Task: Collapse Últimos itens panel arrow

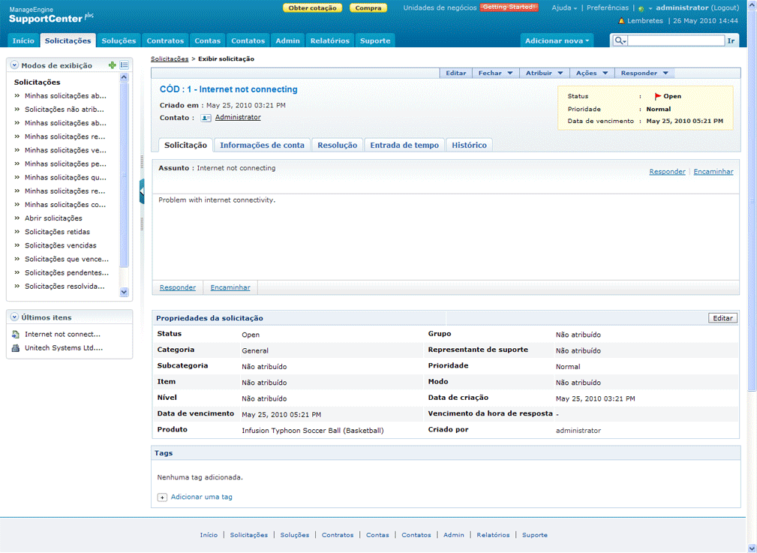Action: pyautogui.click(x=14, y=317)
